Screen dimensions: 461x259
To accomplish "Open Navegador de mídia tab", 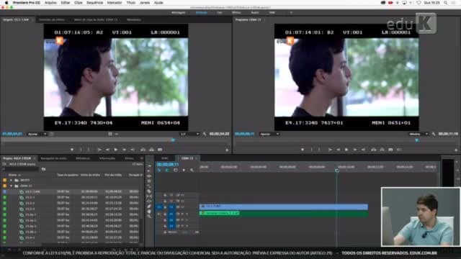I will click(x=53, y=158).
